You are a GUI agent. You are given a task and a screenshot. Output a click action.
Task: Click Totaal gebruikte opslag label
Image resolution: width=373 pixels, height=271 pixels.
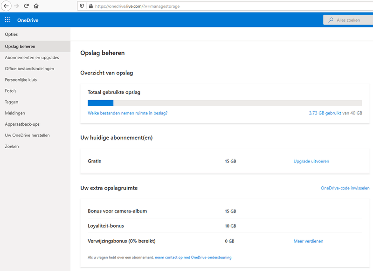click(x=114, y=92)
